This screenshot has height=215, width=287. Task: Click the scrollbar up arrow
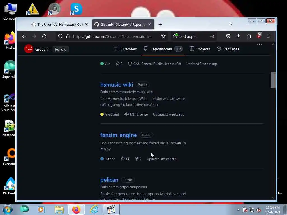click(273, 44)
